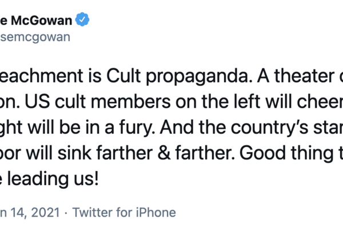Open the Twitter for iPhone source link
Viewport: 343px width, 228px height.
pos(125,213)
